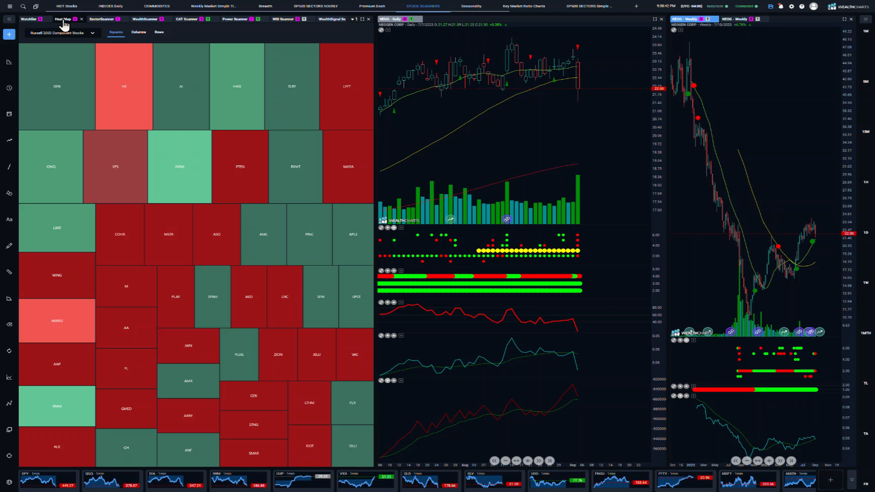Click the eraser delete sidebar icon

click(9, 324)
